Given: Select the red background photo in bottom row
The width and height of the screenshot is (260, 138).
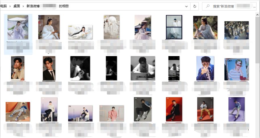Looking at the screenshot, I should pos(174,109).
